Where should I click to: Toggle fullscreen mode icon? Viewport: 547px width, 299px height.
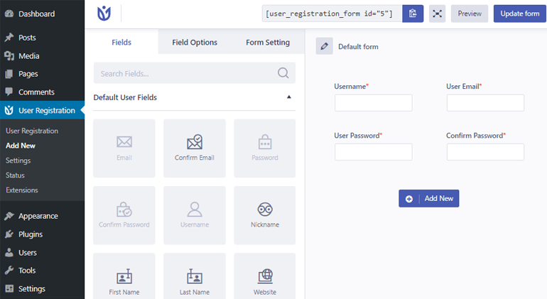pos(437,13)
